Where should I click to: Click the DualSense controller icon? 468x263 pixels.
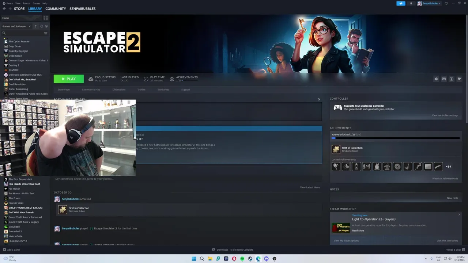337,107
